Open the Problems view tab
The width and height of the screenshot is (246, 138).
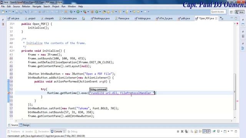point(14,131)
